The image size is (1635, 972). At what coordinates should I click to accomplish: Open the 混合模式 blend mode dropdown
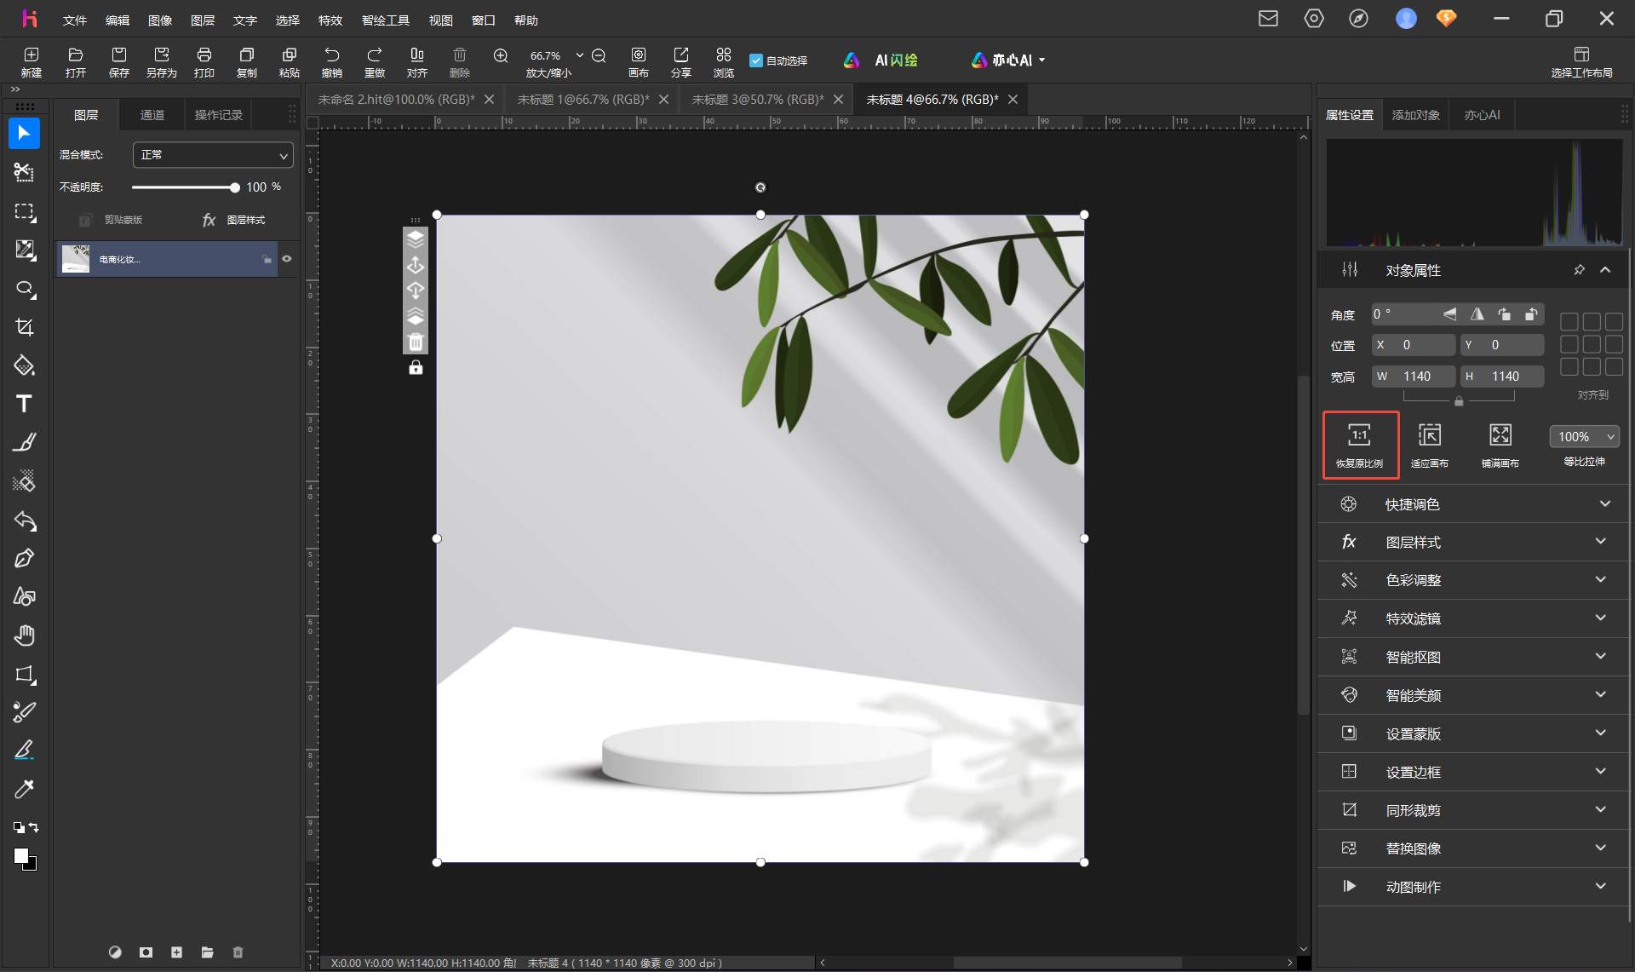tap(213, 155)
